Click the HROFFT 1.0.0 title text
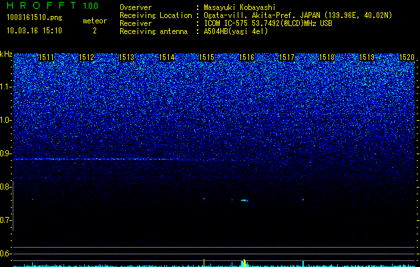This screenshot has width=420, height=267. click(x=52, y=5)
